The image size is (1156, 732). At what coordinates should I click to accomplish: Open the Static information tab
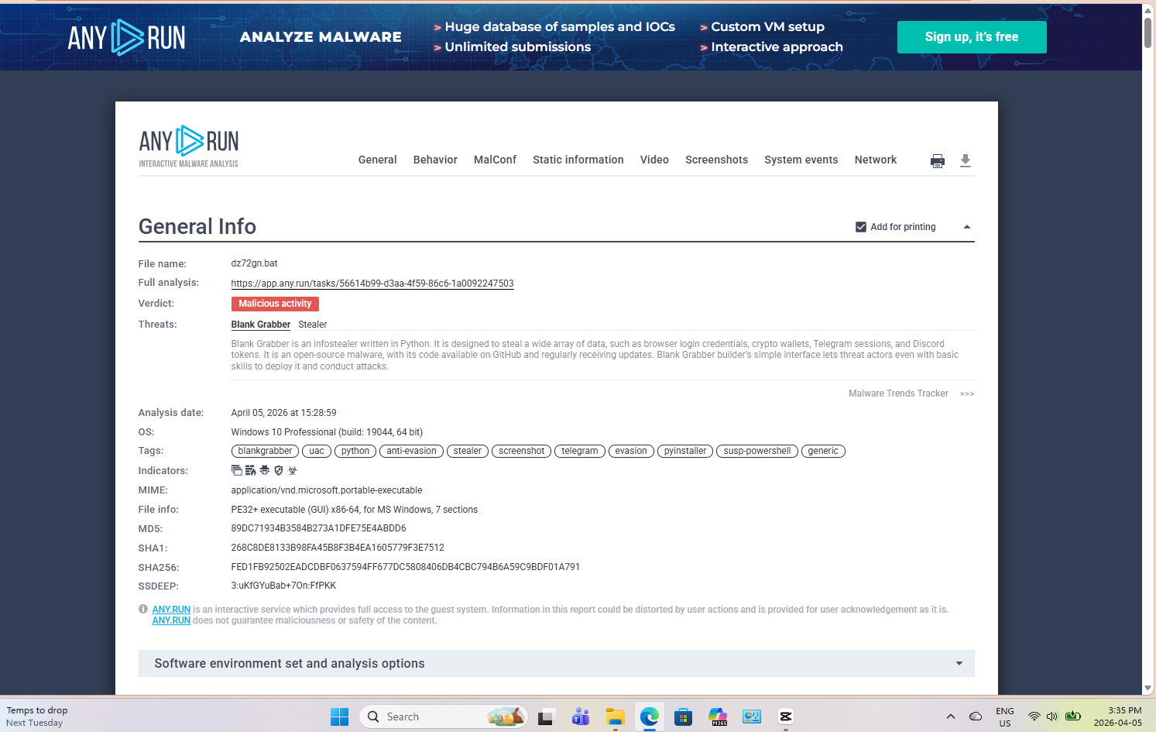(578, 160)
